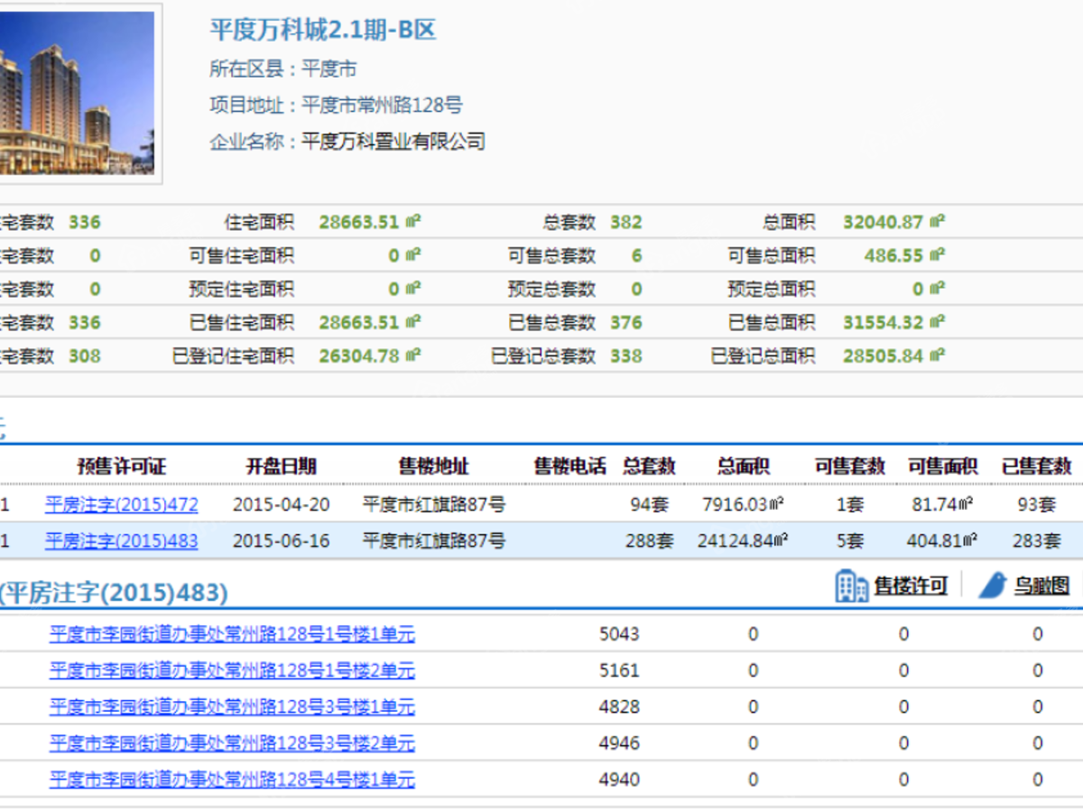Image resolution: width=1083 pixels, height=812 pixels.
Task: Click the 已售总面积 value 31554.32㎡
Action: [x=894, y=323]
